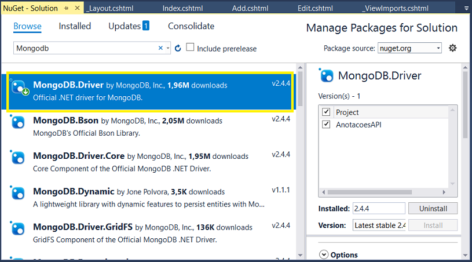Click the Updates count badge

(x=146, y=26)
